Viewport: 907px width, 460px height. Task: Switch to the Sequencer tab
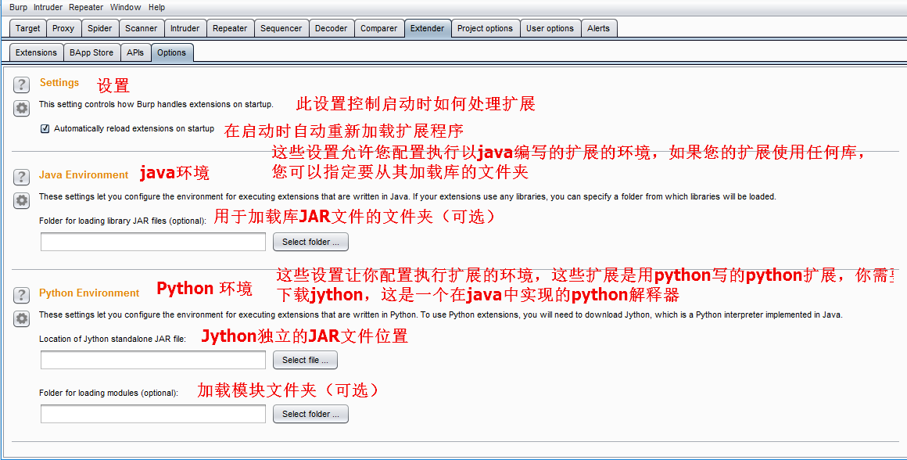coord(281,28)
